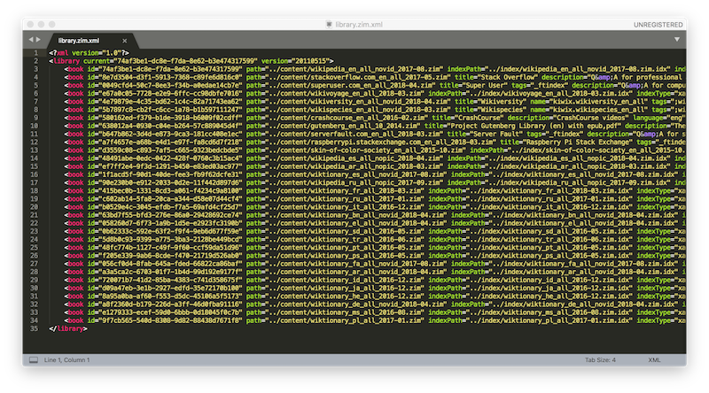Click the document icon beside window title
709x393 pixels.
click(329, 25)
